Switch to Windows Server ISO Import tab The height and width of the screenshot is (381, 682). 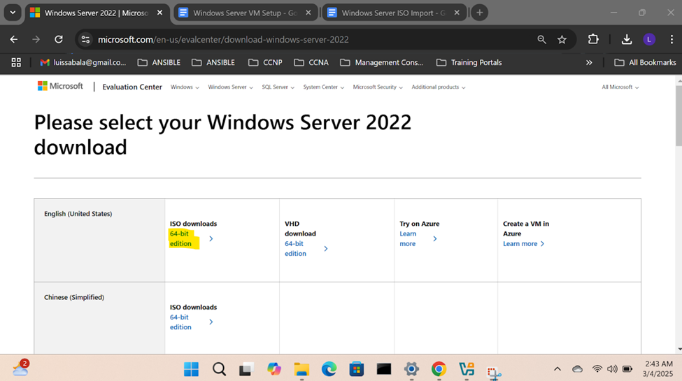(x=394, y=13)
